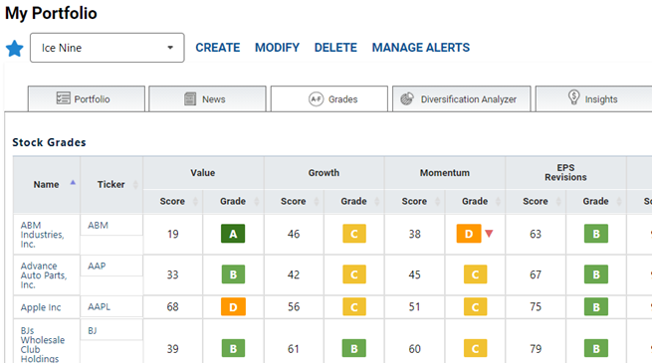Click ABM Momentum grade D badge
Image resolution: width=652 pixels, height=363 pixels.
[469, 234]
